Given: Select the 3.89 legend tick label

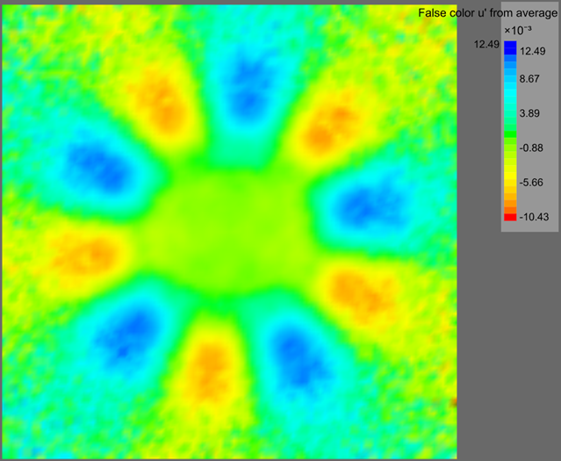Looking at the screenshot, I should [532, 114].
